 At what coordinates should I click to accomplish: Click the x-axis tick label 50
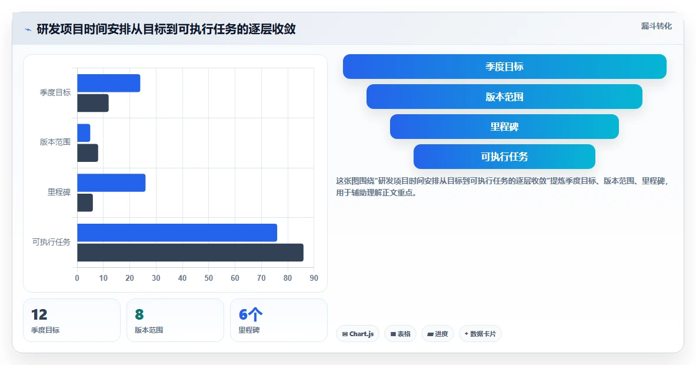209,278
